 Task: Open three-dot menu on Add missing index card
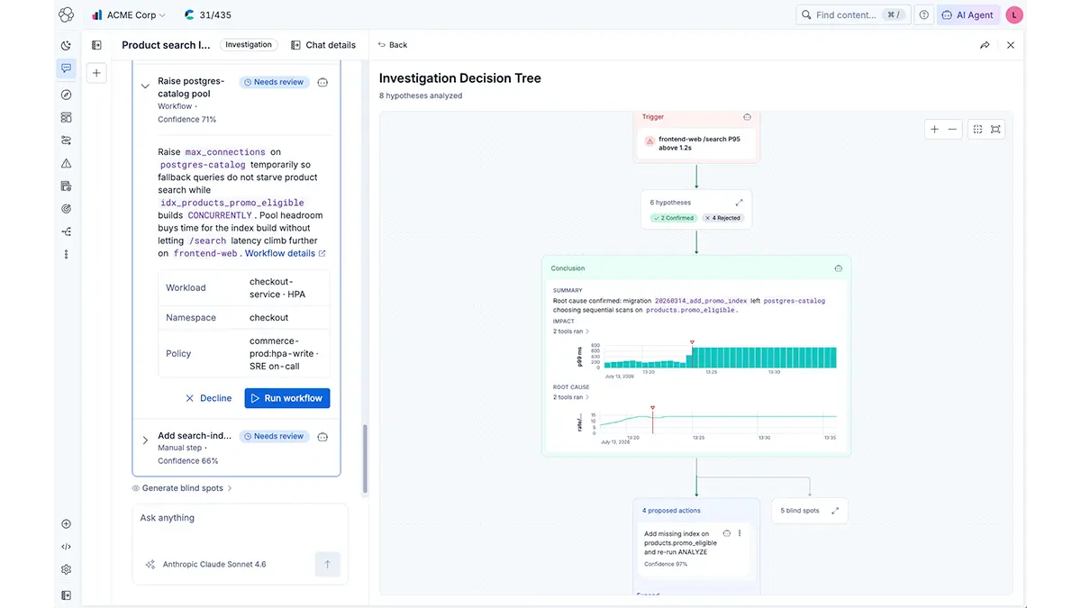[x=740, y=533]
